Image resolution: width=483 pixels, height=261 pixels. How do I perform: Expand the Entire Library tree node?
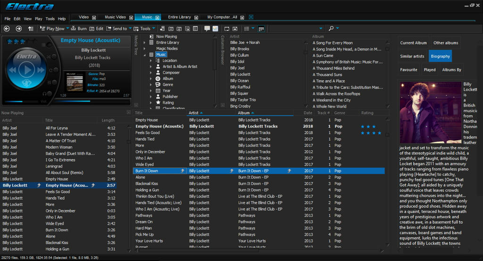tap(144, 42)
